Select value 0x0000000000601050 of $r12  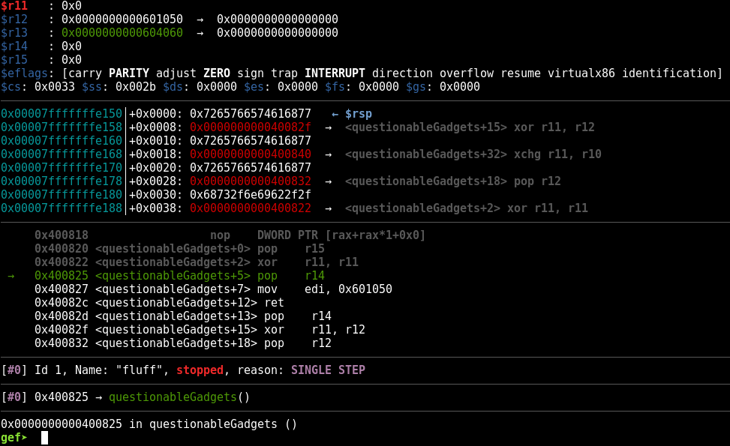pos(122,19)
